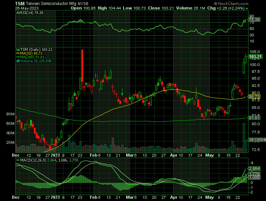Image resolution: width=266 pixels, height=201 pixels.
Task: Click the '2023' label on price panel axis
Action: [x=55, y=155]
